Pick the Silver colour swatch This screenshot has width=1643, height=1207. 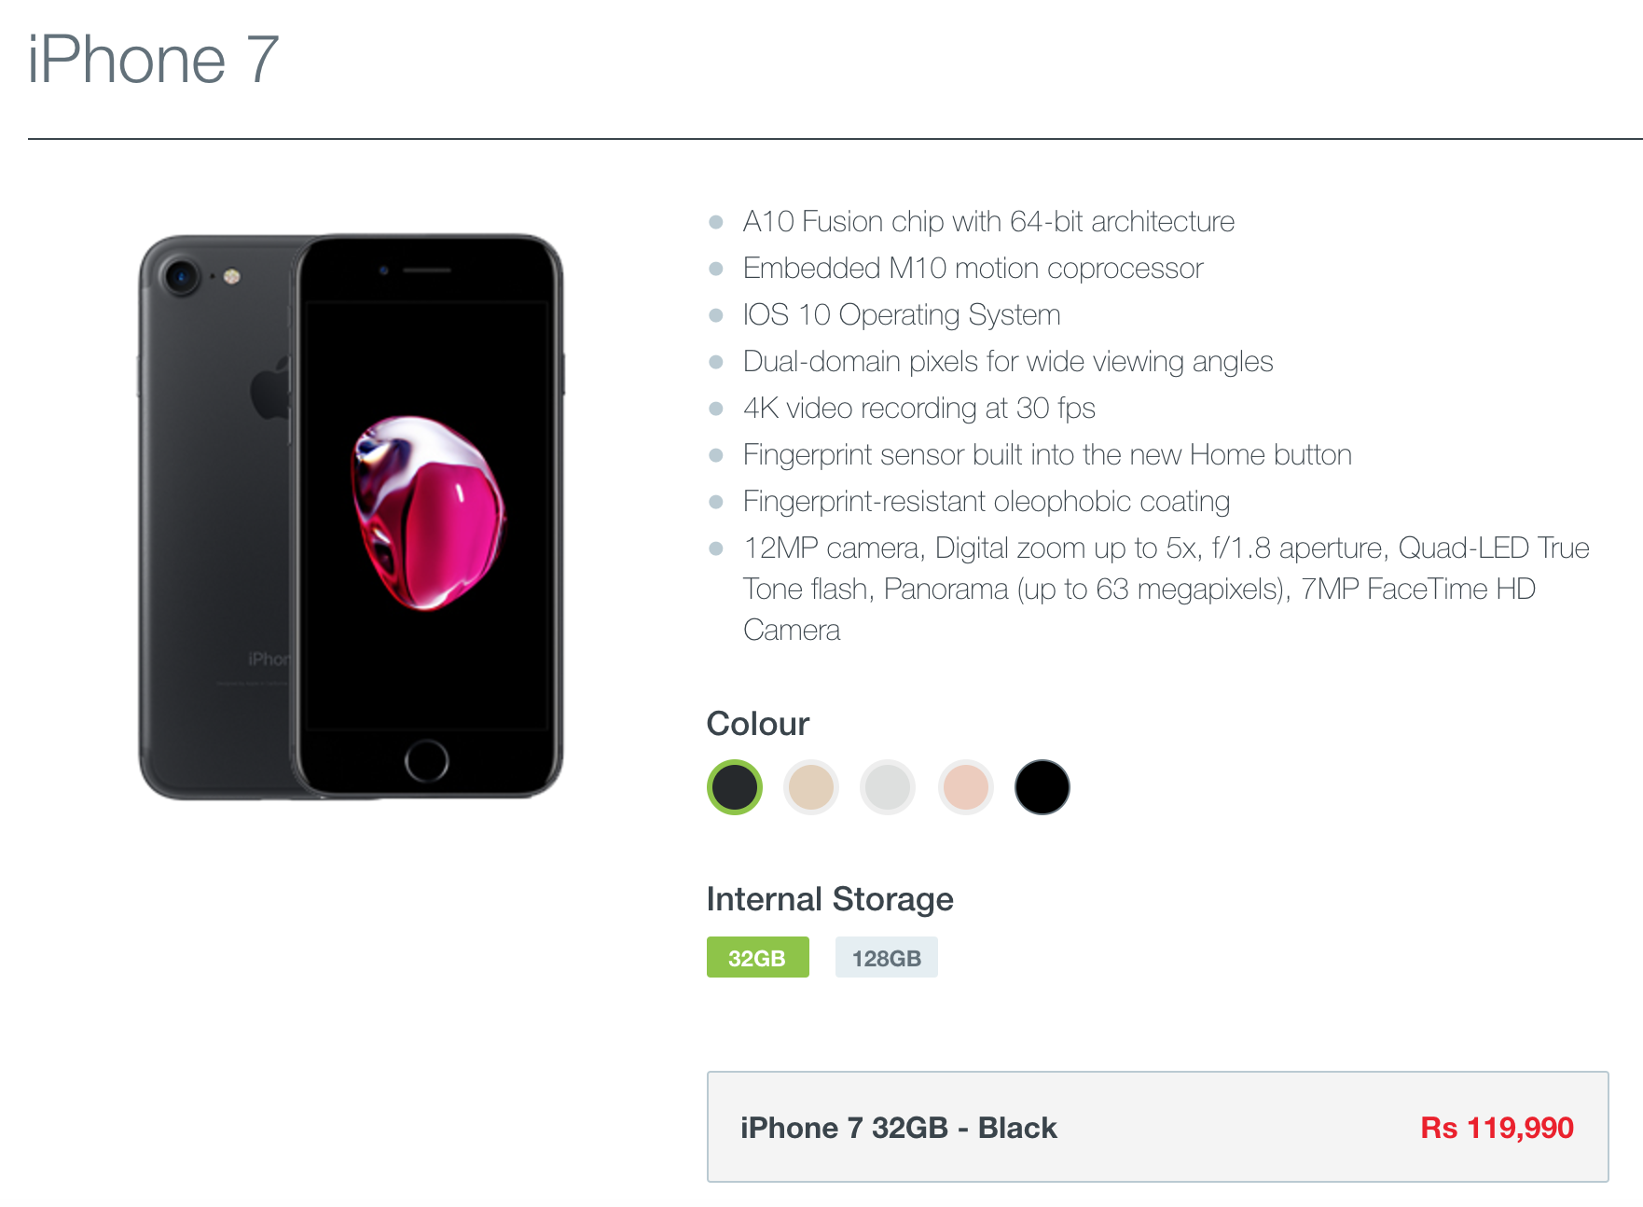pos(888,787)
